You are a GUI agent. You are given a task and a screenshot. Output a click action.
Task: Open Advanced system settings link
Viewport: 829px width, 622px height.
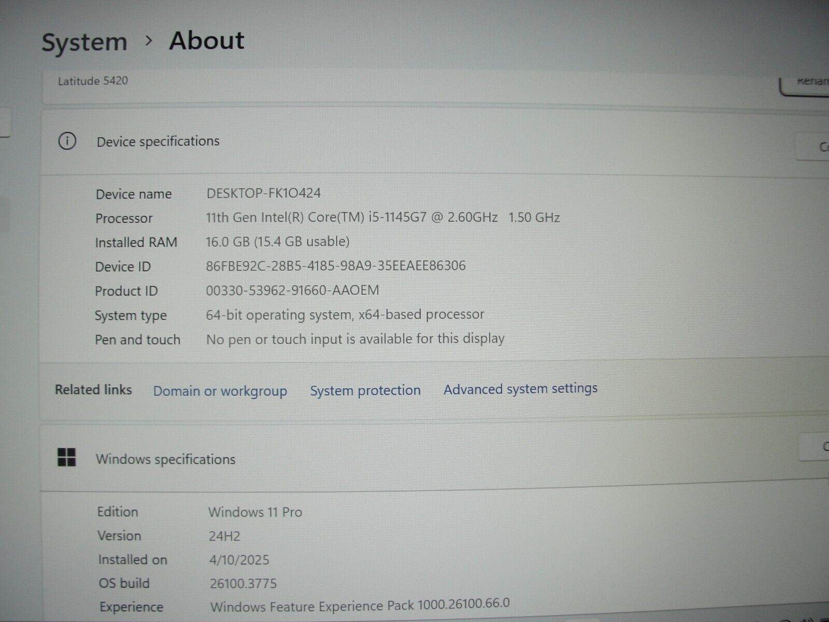click(x=520, y=389)
